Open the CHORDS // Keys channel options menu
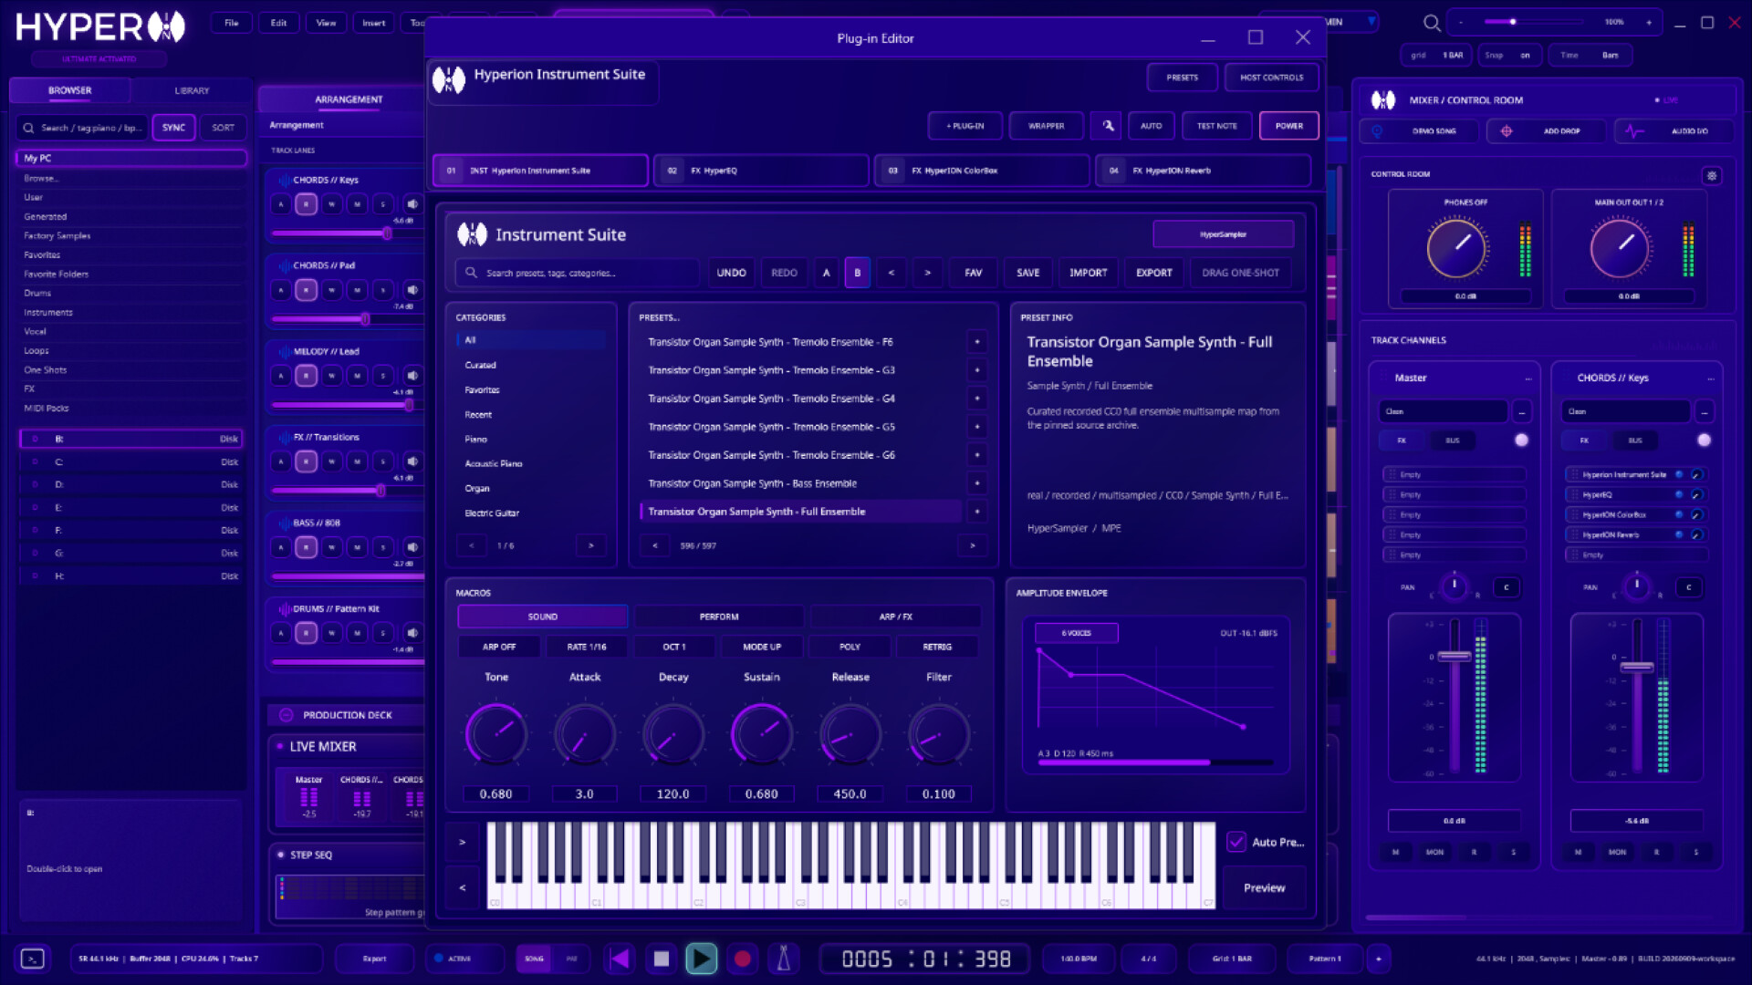The image size is (1752, 985). click(x=1711, y=378)
